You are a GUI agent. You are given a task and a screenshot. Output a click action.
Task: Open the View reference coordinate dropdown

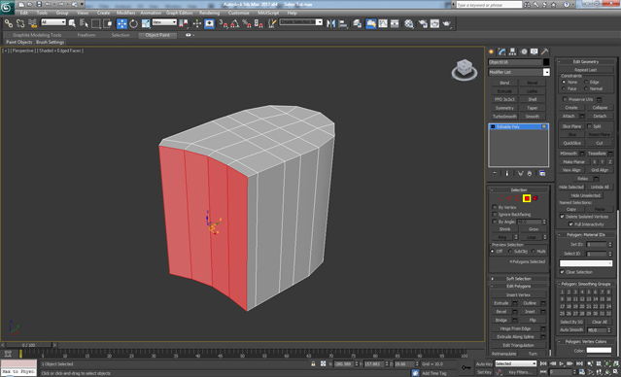coord(164,22)
